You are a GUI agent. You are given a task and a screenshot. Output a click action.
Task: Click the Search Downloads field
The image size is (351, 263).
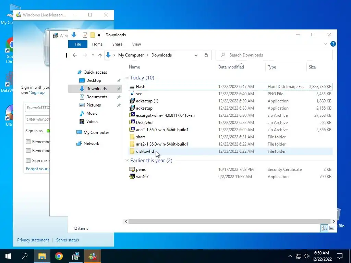(274, 55)
